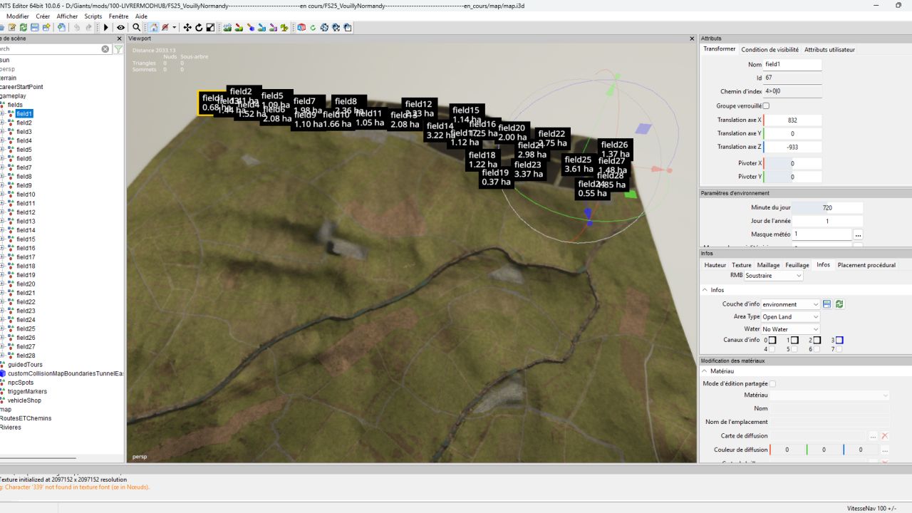The width and height of the screenshot is (912, 513).
Task: Click the Minute du jour field
Action: point(827,208)
